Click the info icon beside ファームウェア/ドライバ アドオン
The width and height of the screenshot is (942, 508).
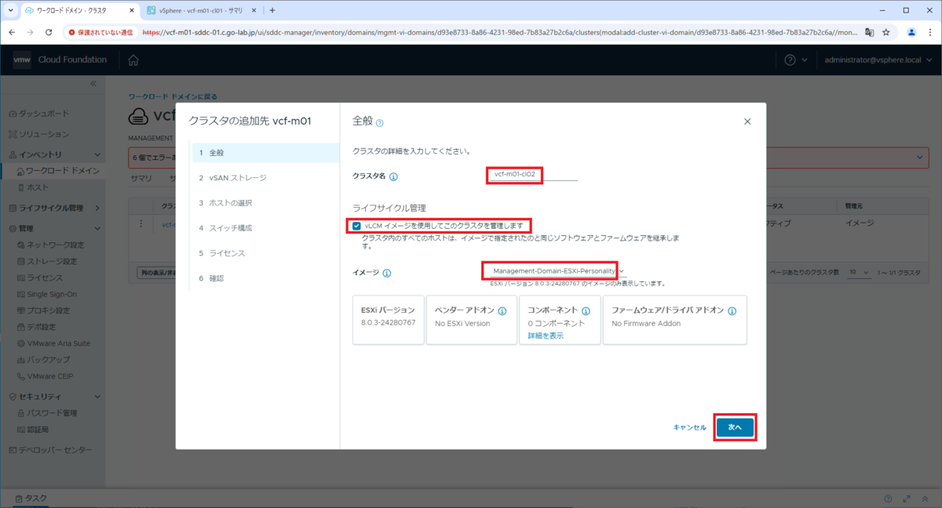(x=732, y=310)
